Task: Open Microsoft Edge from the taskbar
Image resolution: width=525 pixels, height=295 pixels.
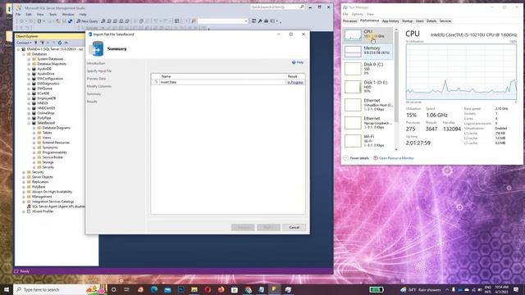Action: click(154, 289)
